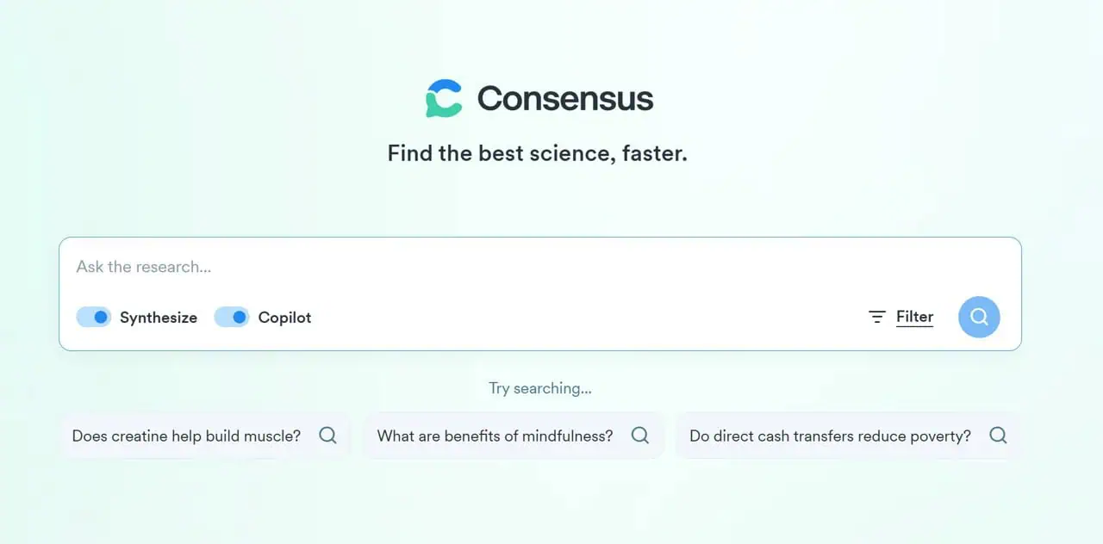
Task: Click the Consensus speech-bubble logo icon
Action: pyautogui.click(x=444, y=98)
